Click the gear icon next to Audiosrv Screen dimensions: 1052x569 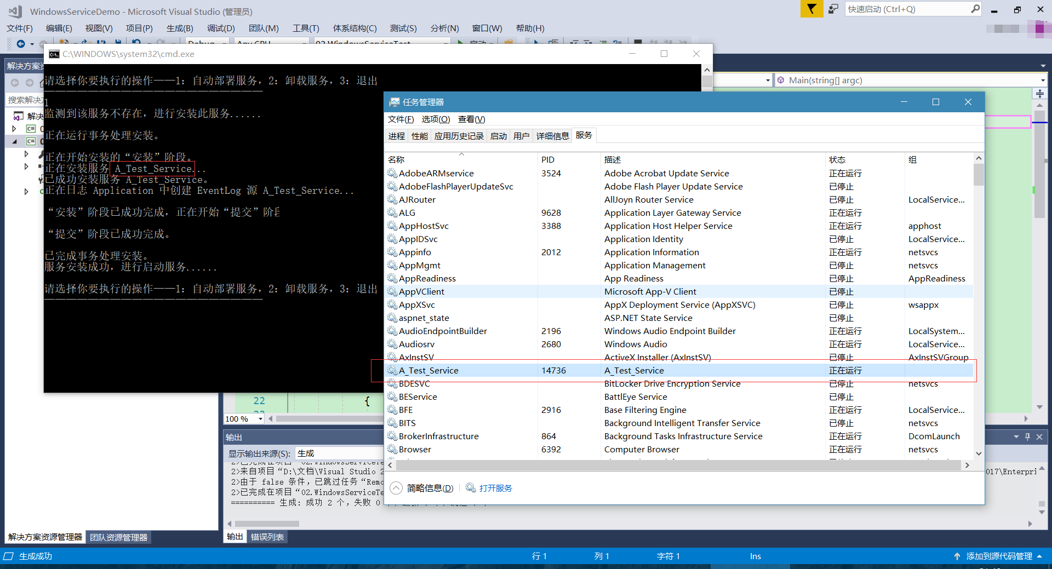tap(392, 344)
